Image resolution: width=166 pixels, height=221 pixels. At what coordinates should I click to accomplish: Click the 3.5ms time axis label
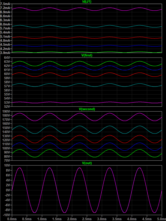coord(117,219)
